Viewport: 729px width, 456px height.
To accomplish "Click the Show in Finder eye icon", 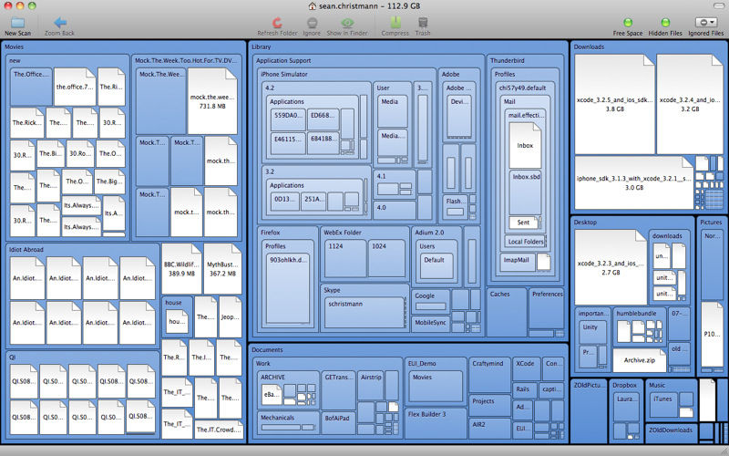I will pyautogui.click(x=347, y=22).
